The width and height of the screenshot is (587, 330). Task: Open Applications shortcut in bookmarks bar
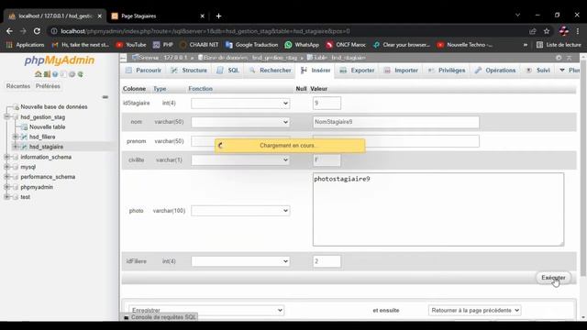(x=25, y=45)
